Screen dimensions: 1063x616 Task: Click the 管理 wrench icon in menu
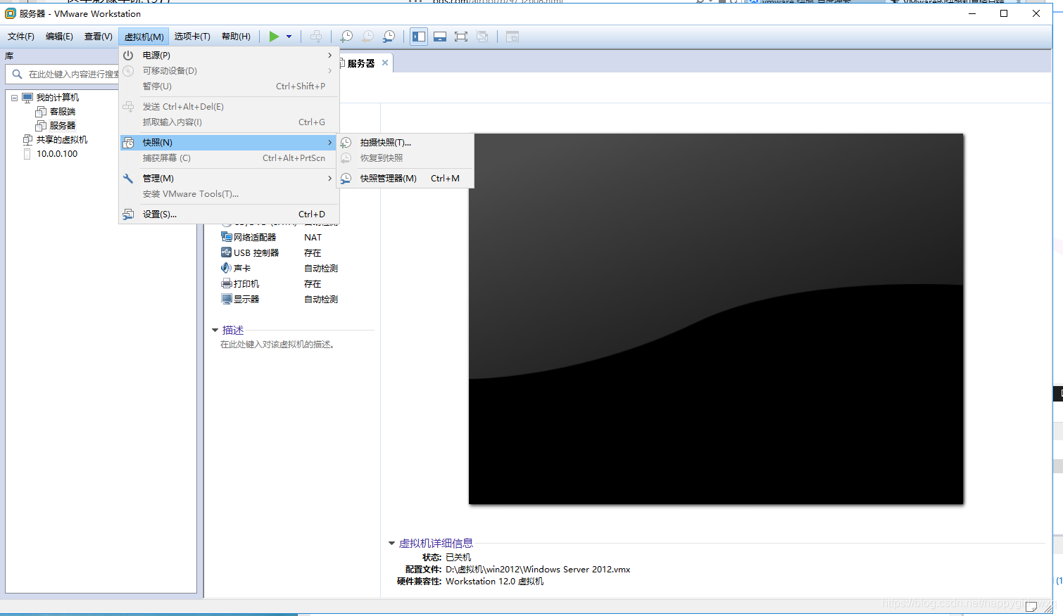128,179
